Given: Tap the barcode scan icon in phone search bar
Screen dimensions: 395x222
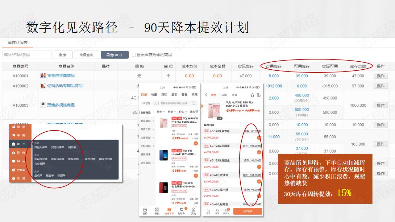Looking at the screenshot, I should 156,103.
